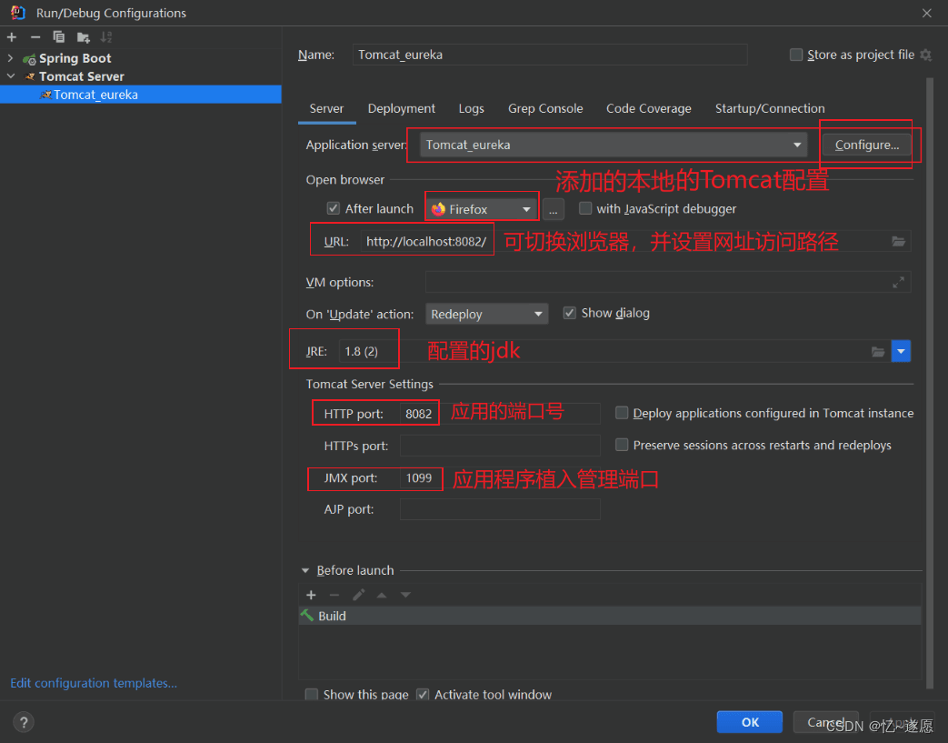
Task: Expand the VM options field
Action: point(898,282)
